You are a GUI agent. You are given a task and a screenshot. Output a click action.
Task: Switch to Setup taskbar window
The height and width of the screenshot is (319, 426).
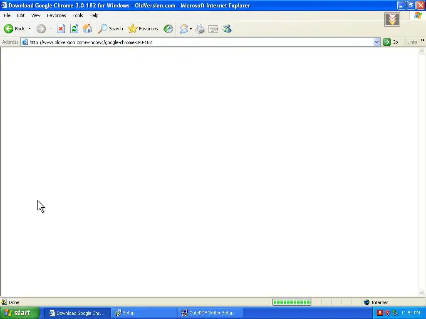point(144,313)
